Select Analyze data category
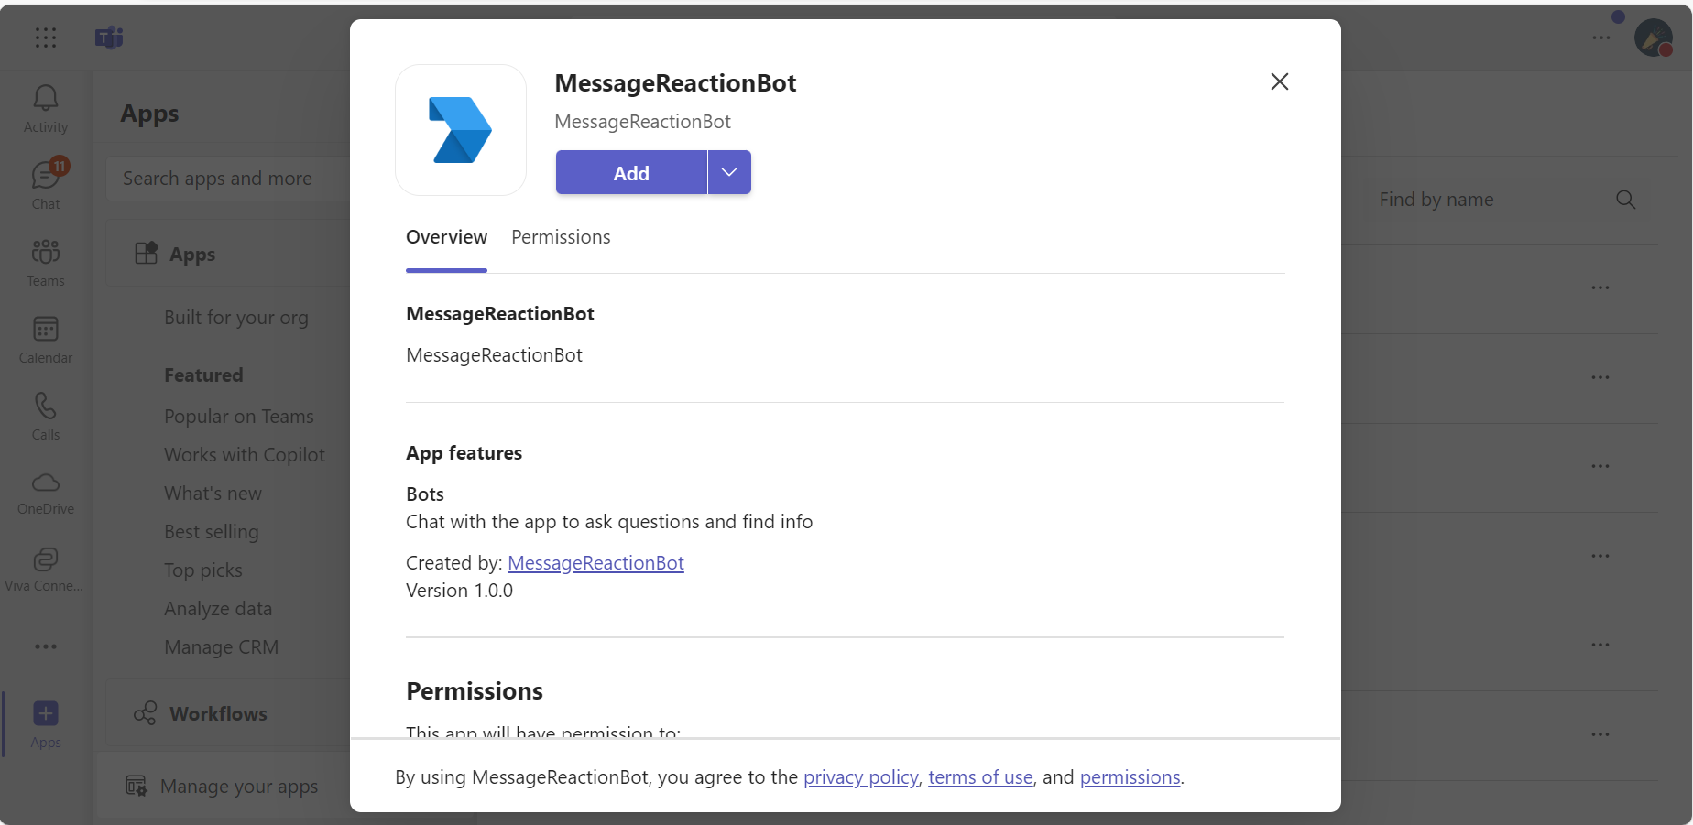This screenshot has width=1693, height=825. pos(218,609)
